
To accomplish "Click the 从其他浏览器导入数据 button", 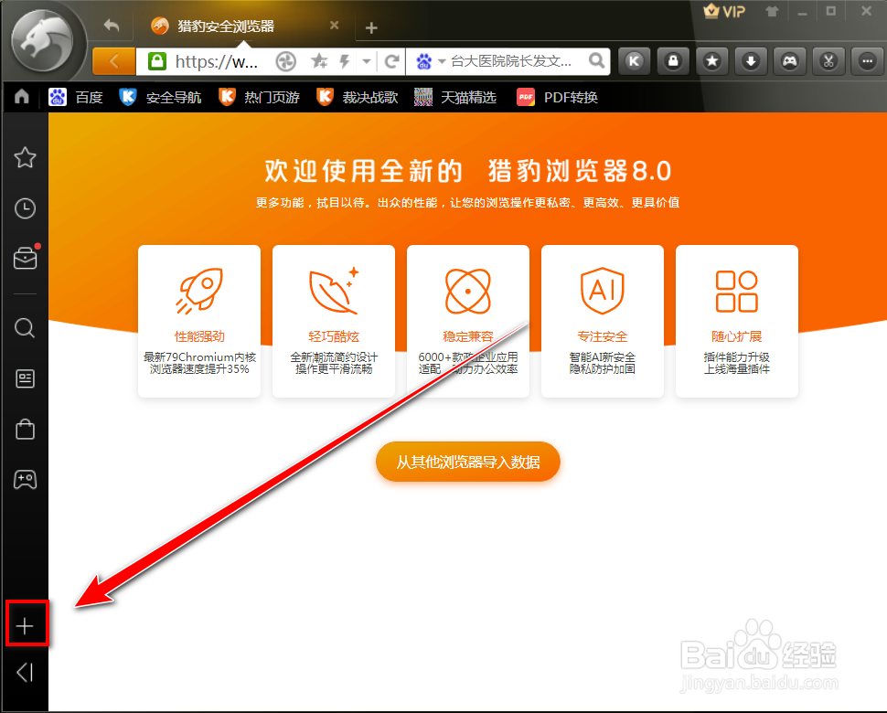I will tap(467, 462).
